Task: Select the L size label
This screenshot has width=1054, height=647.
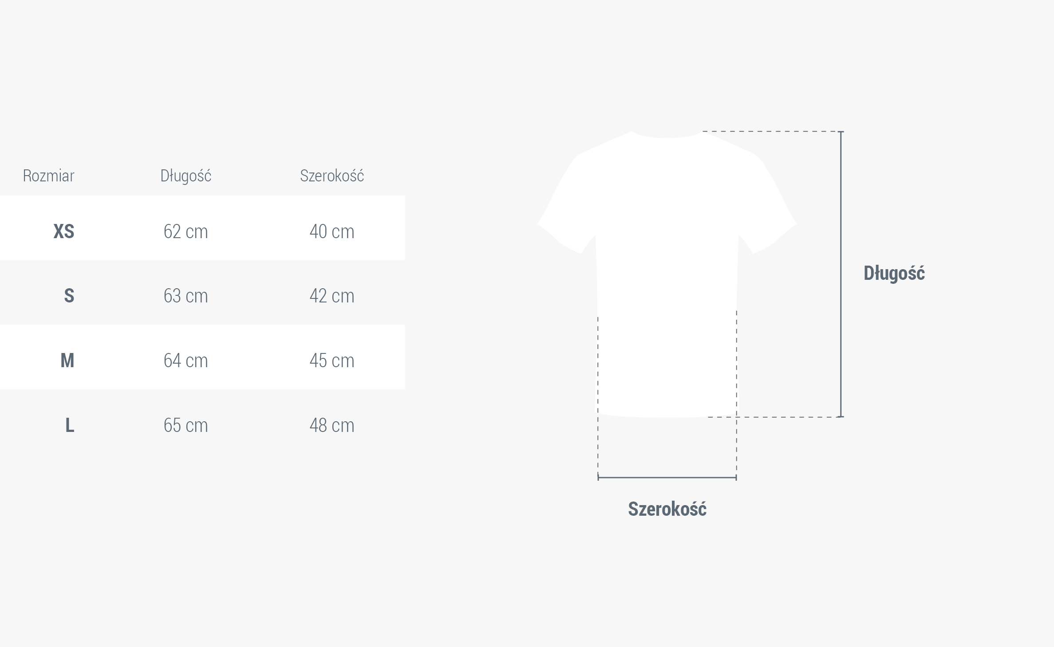Action: (70, 425)
